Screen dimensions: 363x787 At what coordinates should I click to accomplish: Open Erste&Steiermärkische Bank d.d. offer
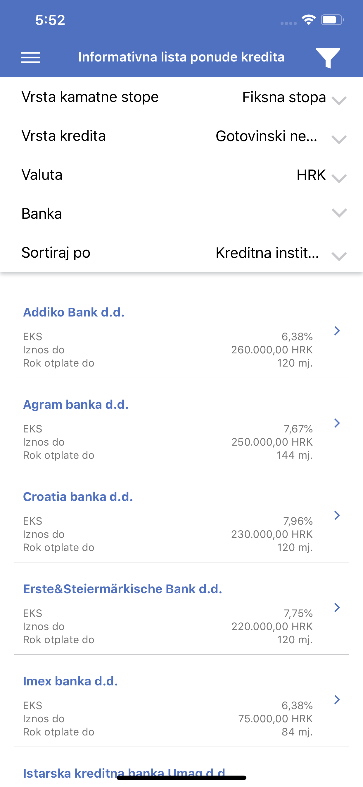tap(123, 589)
